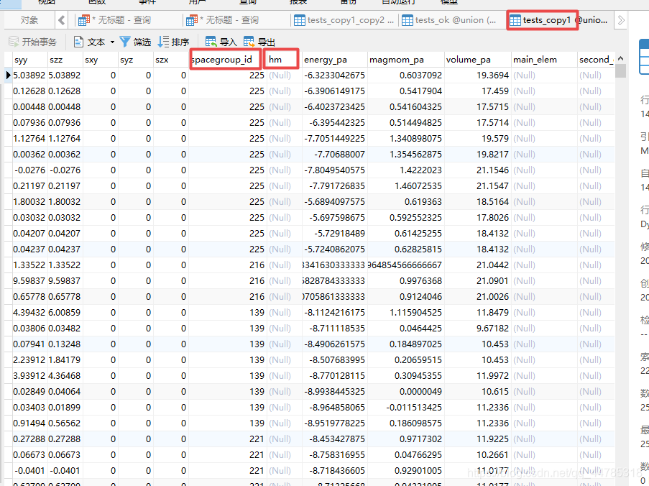Select the cell with value 11.9972
The image size is (649, 486).
pos(478,375)
